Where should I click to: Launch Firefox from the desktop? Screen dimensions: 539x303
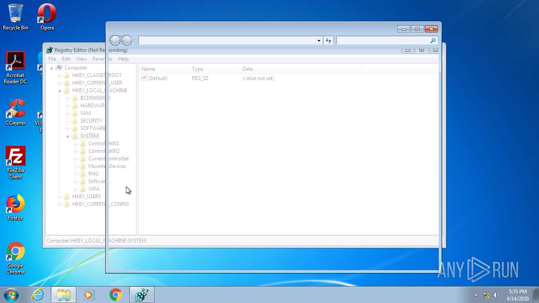(16, 207)
